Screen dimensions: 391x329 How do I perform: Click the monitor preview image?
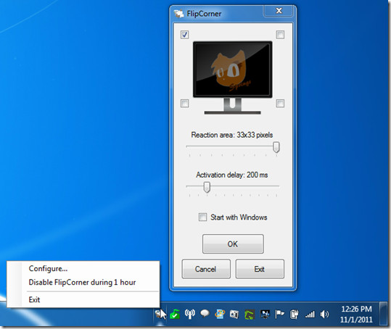233,78
